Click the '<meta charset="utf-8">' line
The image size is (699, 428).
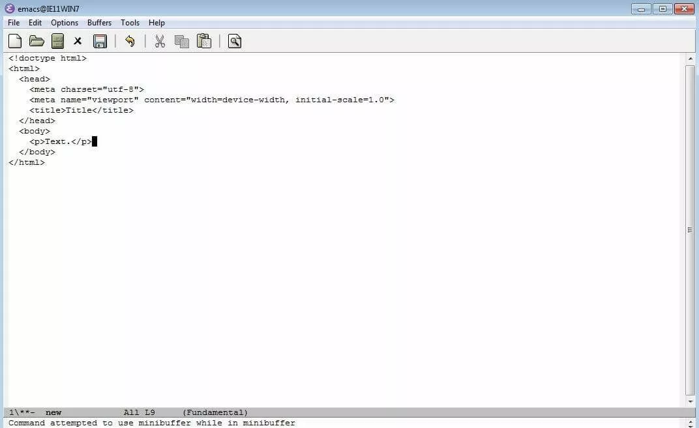point(87,89)
